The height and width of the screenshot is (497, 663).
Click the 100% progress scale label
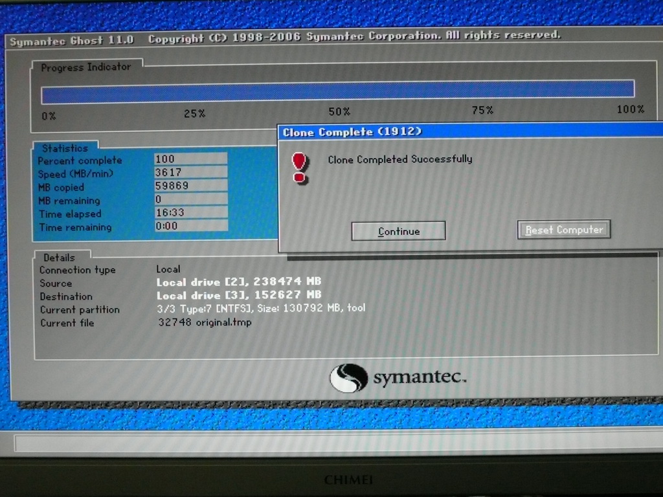click(631, 109)
